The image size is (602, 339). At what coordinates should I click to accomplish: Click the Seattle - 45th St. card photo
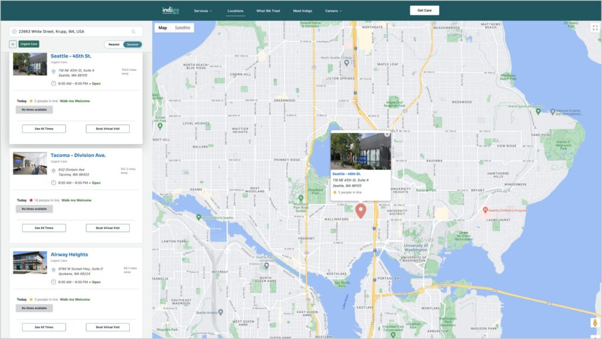(30, 64)
